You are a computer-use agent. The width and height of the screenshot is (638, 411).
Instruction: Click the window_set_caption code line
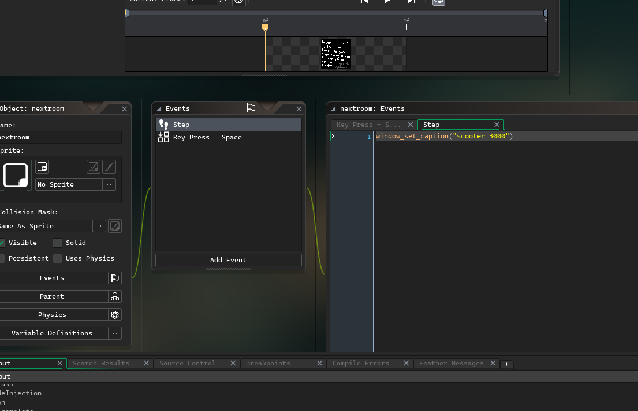(444, 136)
